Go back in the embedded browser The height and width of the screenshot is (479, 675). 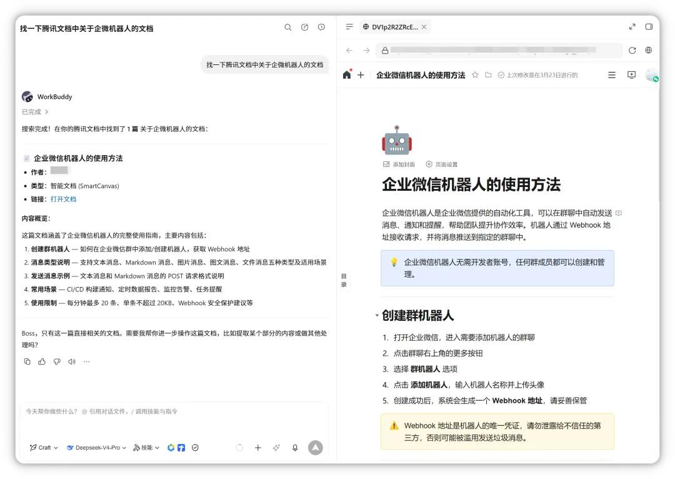click(349, 51)
